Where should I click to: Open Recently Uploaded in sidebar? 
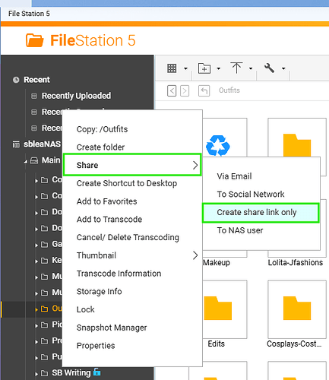click(x=76, y=96)
